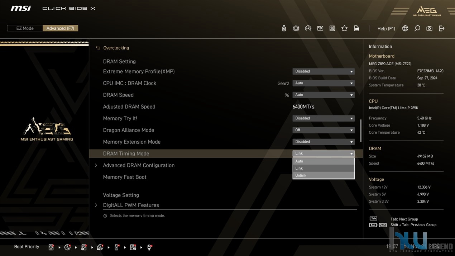
Task: Choose Auto in DRAM Timing Mode list
Action: tap(324, 161)
